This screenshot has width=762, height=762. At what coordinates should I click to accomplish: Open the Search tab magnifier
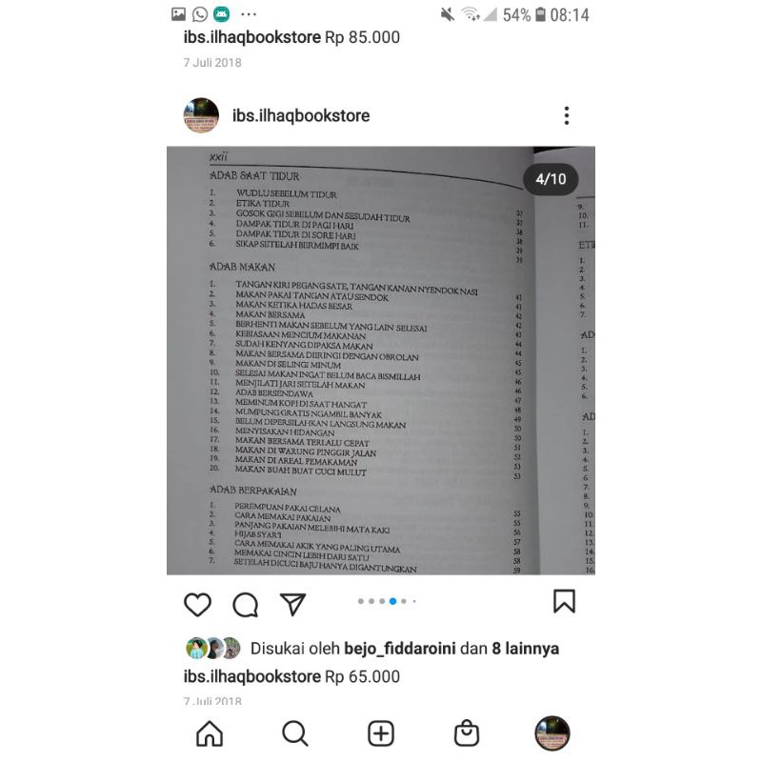pos(295,732)
